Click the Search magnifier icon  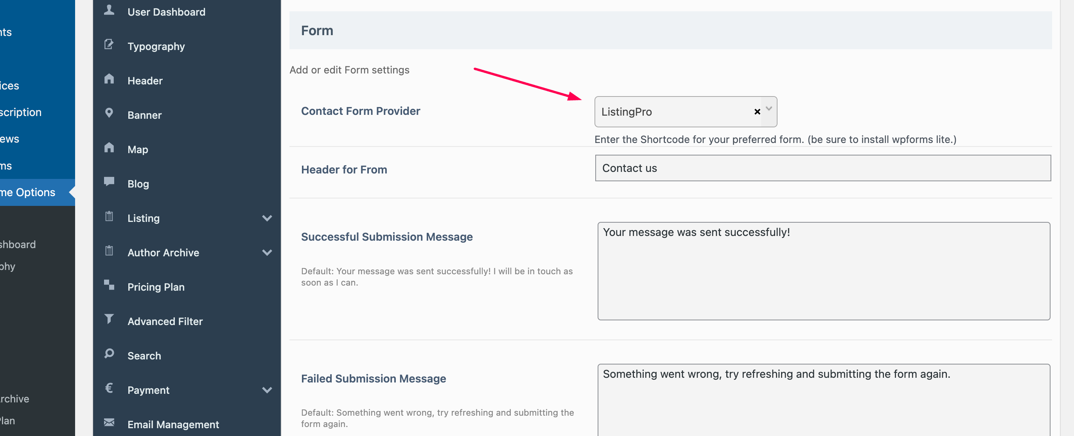point(109,354)
